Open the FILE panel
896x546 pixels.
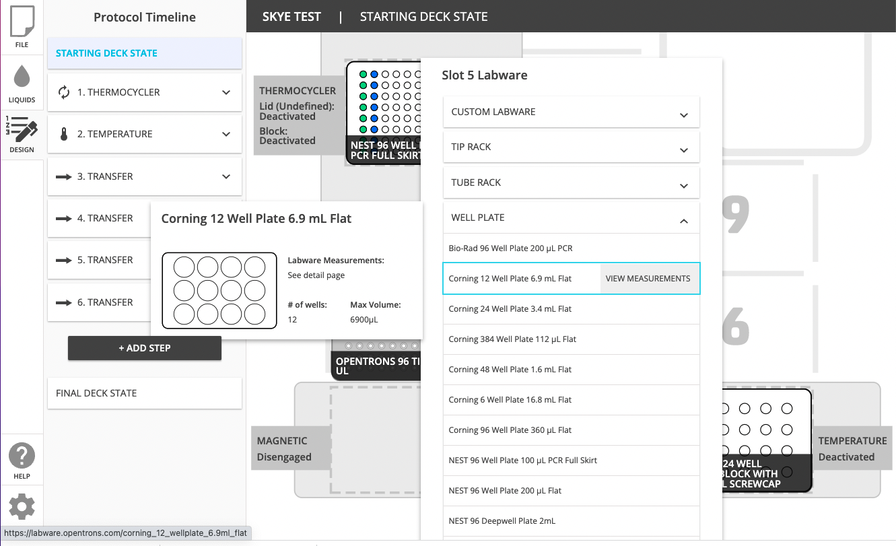click(22, 27)
